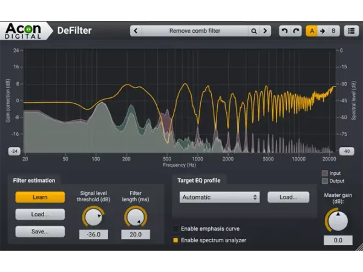Click the Input legend color swatch

click(x=325, y=173)
